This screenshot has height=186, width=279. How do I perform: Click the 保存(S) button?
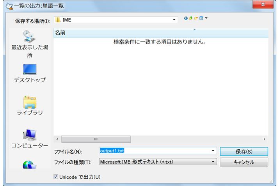coord(244,152)
